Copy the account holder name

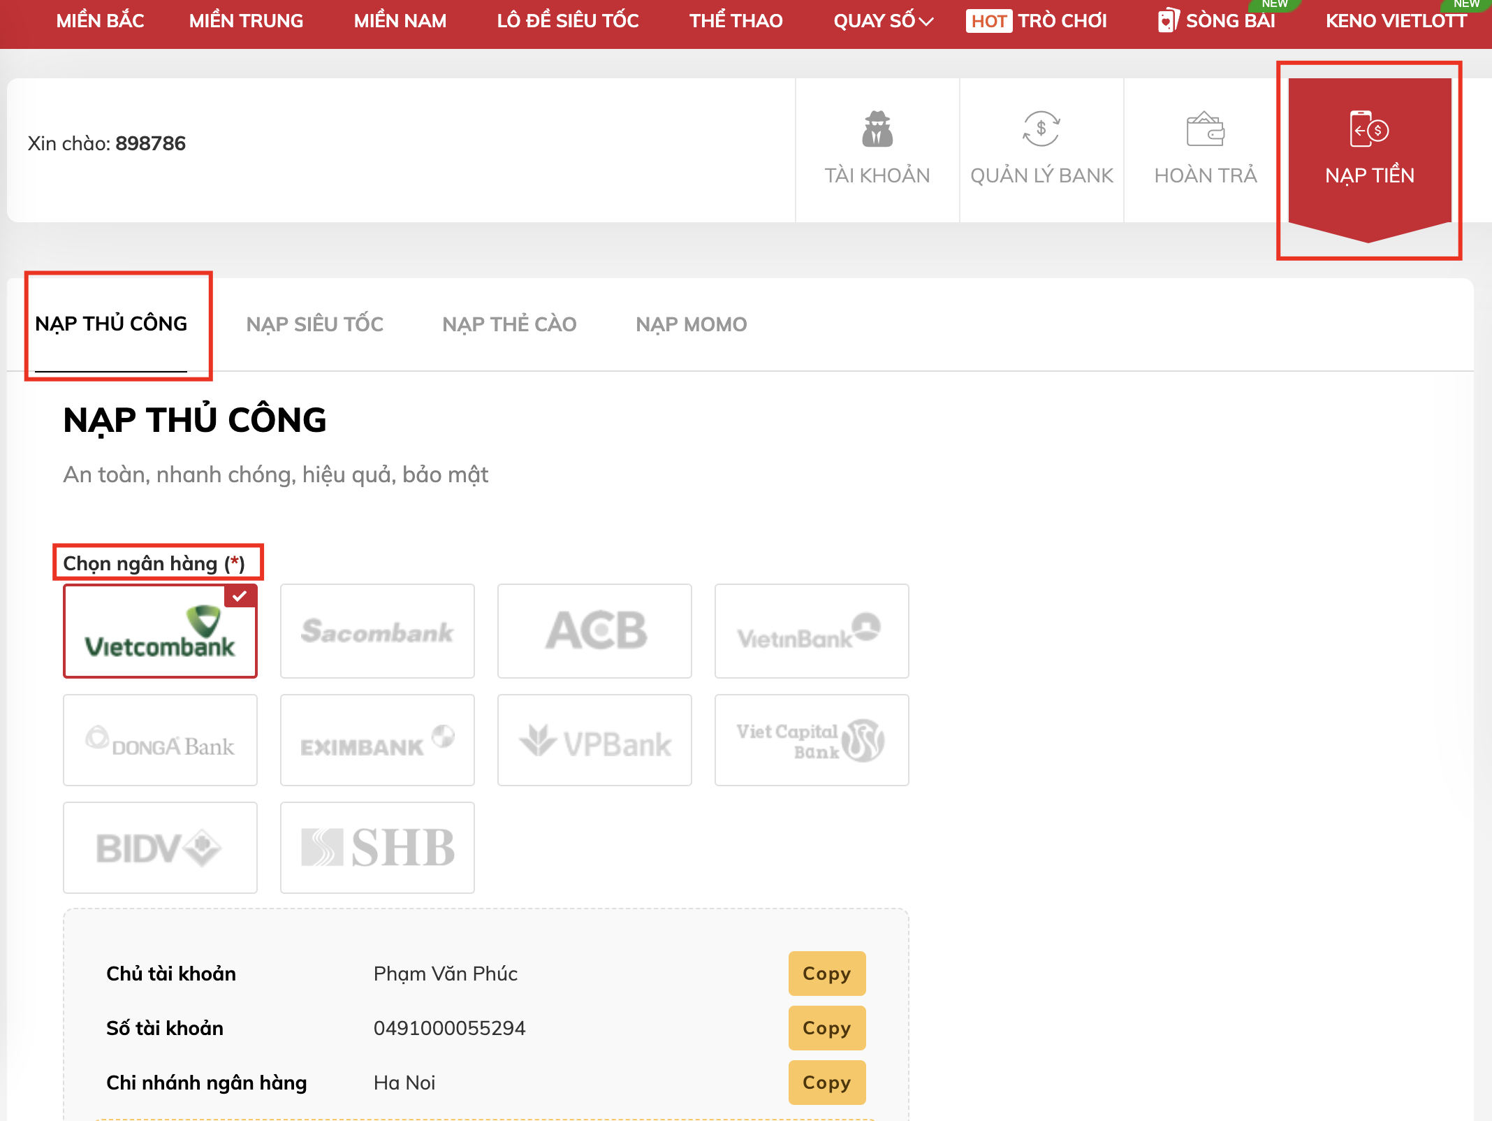coord(827,974)
